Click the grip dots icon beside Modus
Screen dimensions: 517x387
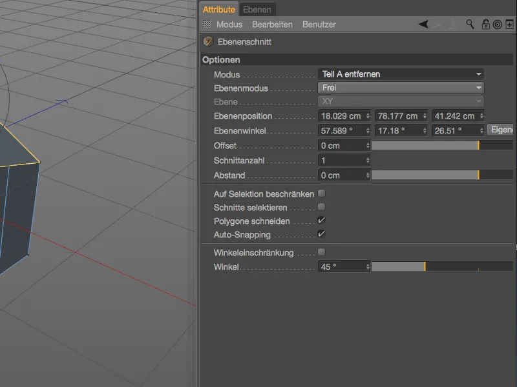207,24
